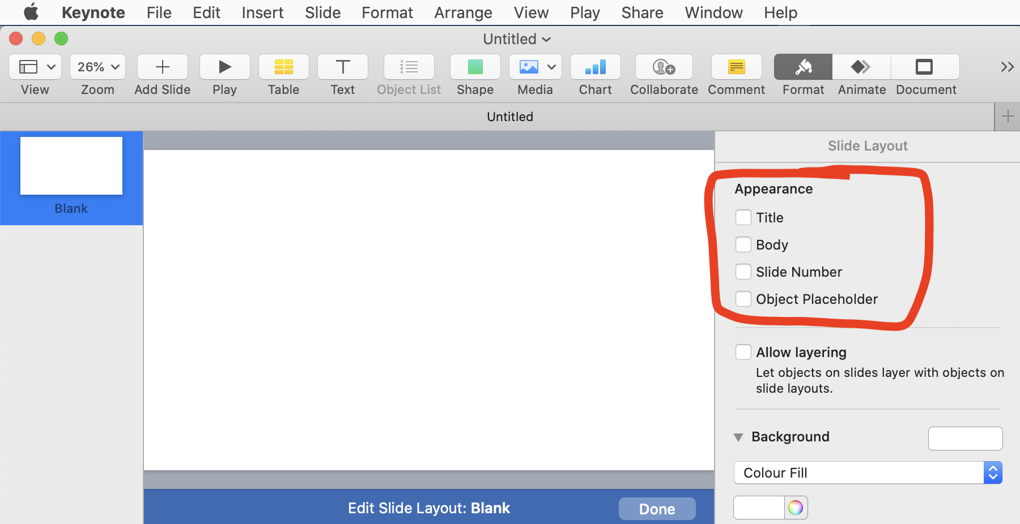Click the Media image icon

click(529, 67)
